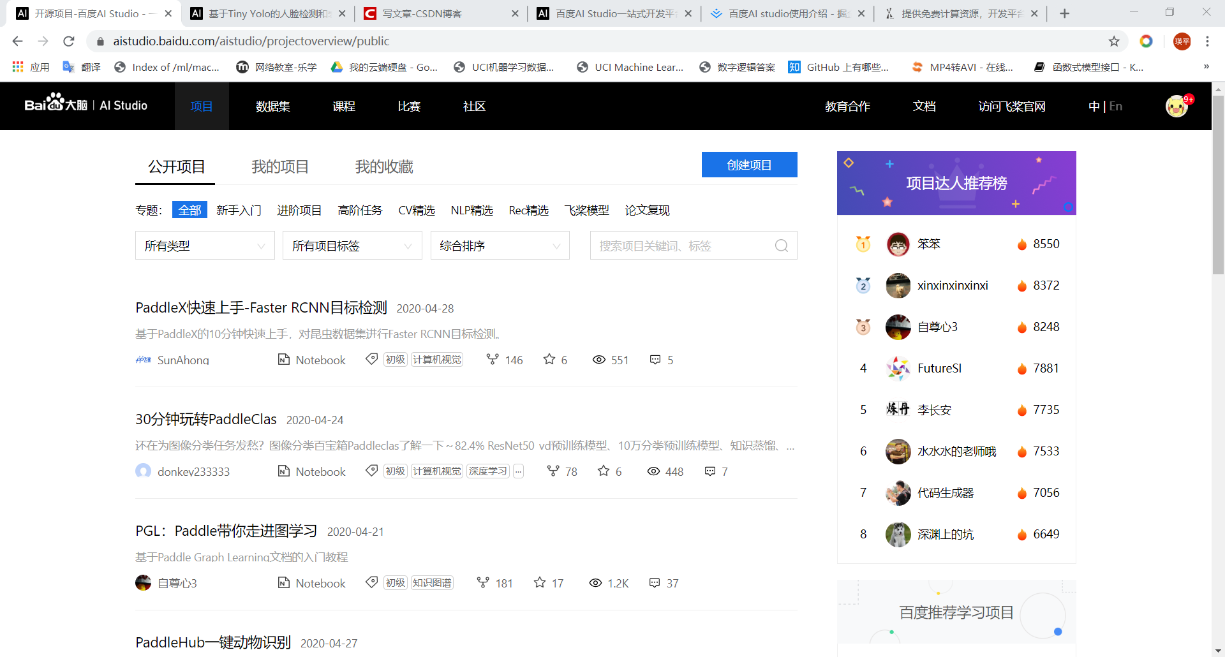
Task: Click the FutureSI avatar icon
Action: pyautogui.click(x=898, y=369)
